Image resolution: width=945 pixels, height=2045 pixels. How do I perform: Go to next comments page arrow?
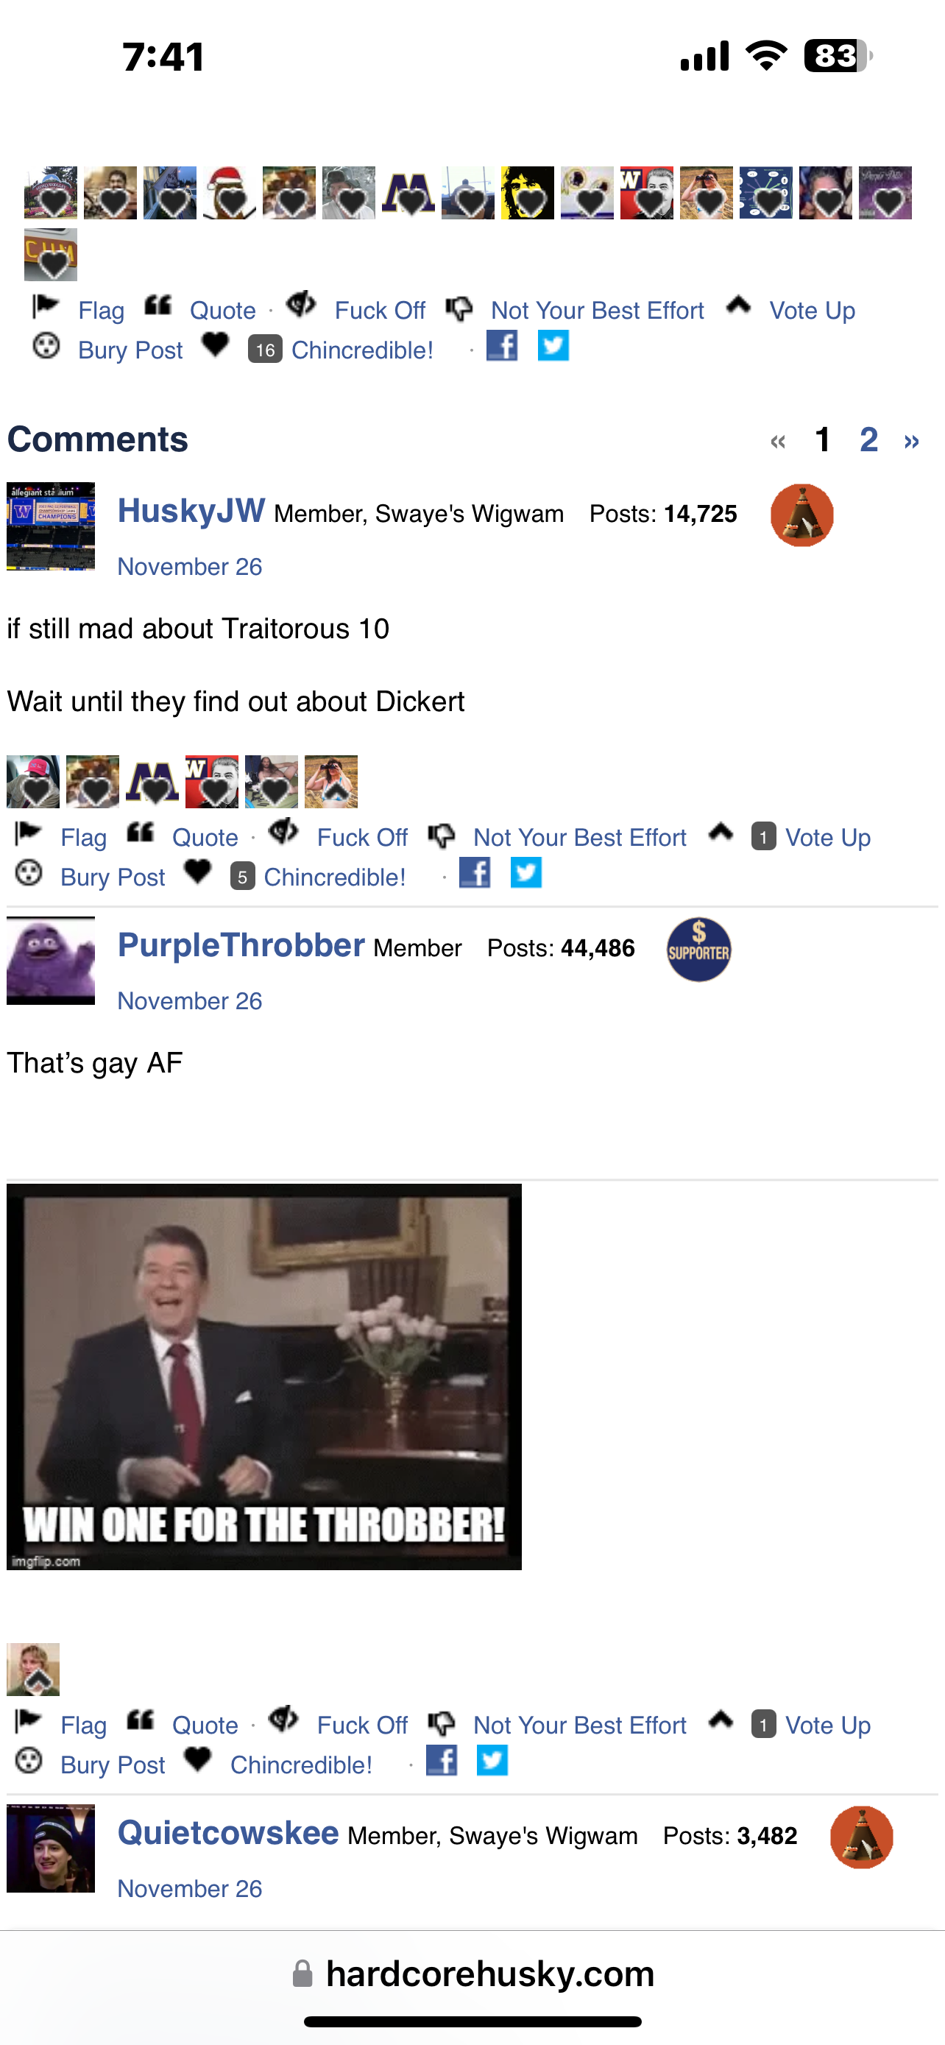[912, 441]
